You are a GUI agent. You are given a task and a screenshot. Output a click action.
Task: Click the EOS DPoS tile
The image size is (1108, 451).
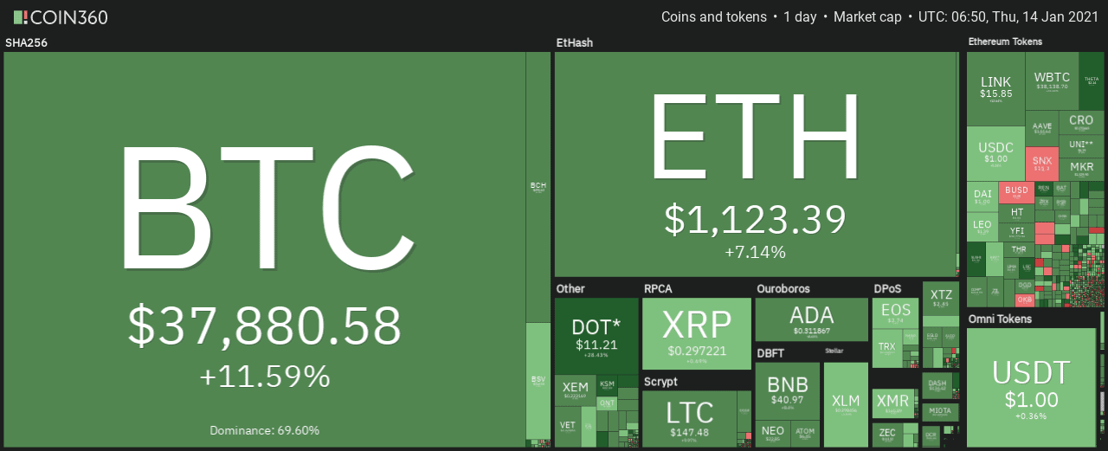895,313
